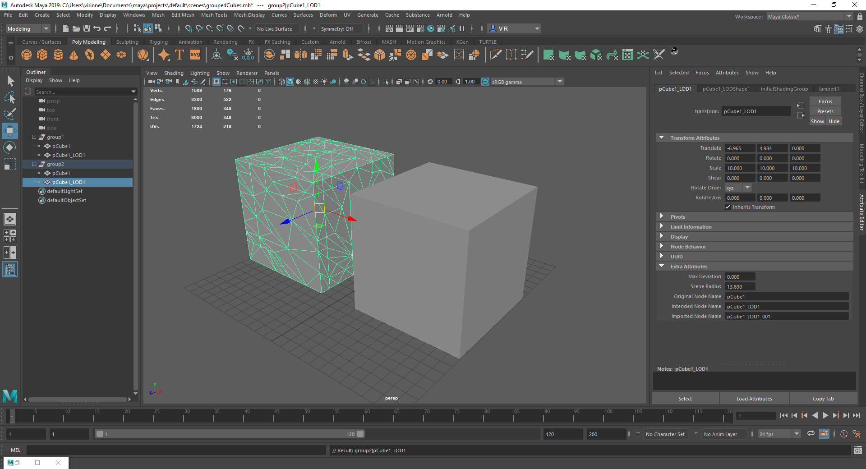Select the polygon Type text tool
This screenshot has height=469, width=866.
(180, 55)
